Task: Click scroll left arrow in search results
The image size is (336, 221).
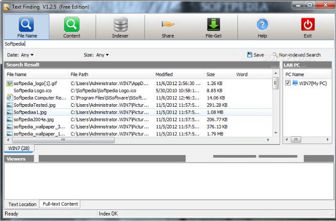Action: 8,140
